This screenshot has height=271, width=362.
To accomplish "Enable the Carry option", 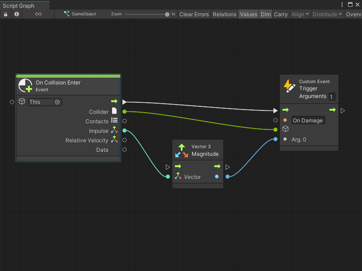I will click(x=281, y=14).
